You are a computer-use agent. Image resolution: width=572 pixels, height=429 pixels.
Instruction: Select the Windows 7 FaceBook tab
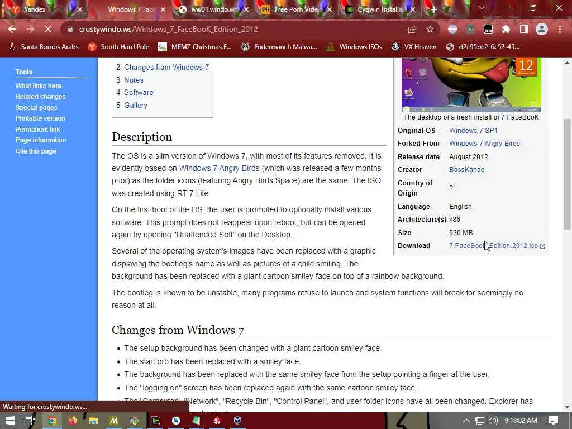(x=131, y=9)
